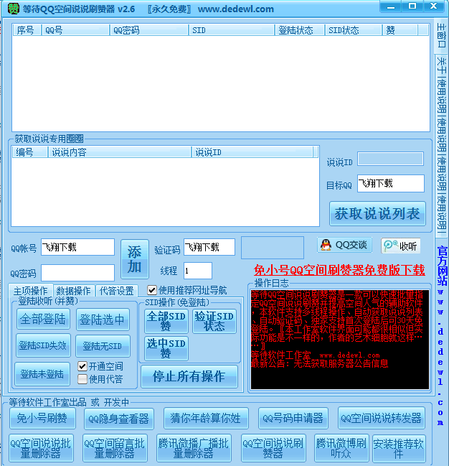Click the 登陆状态 column header

tap(299, 30)
